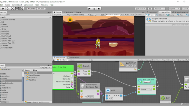
Task: Open the Display 1 dropdown
Action: tap(59, 15)
